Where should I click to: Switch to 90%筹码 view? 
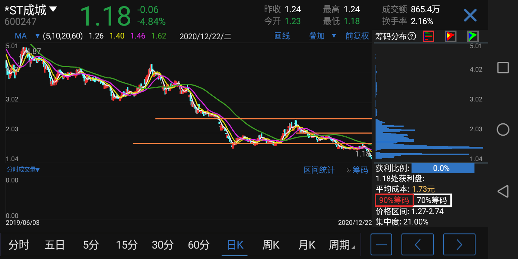[394, 200]
